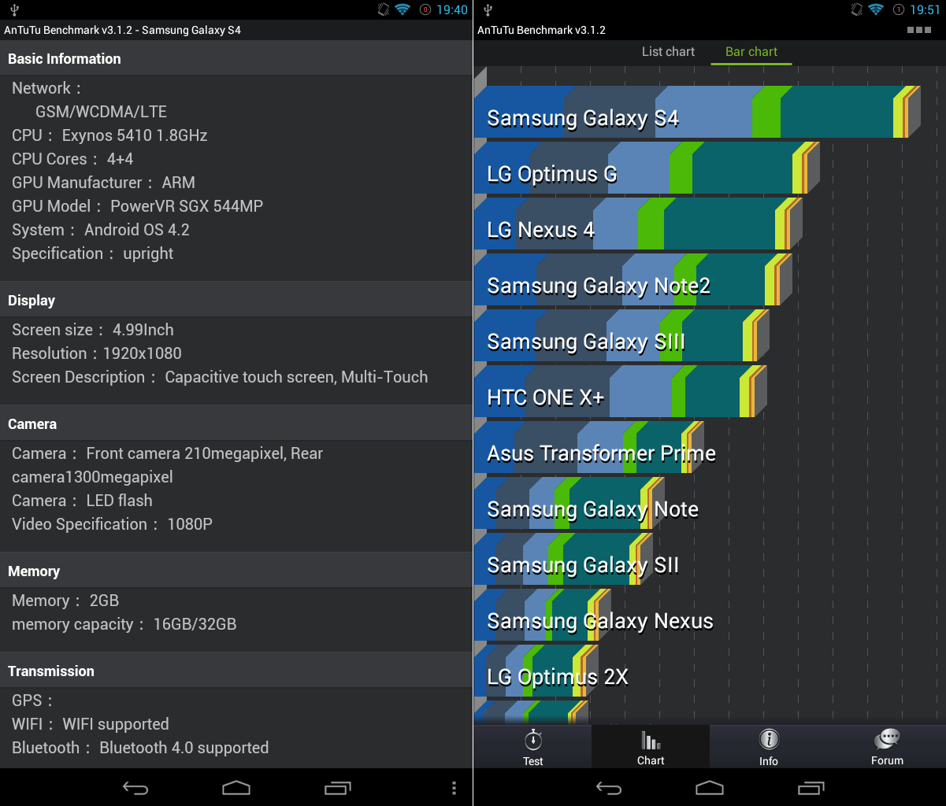Tap the rotation lock icon in right status bar
Screen dimensions: 946x806
pos(856,9)
